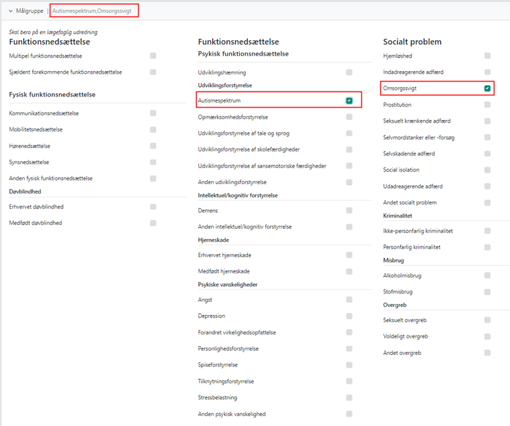Image resolution: width=510 pixels, height=426 pixels.
Task: Enable the Opmærksomhedsforstyrrelse checkbox
Action: point(349,117)
